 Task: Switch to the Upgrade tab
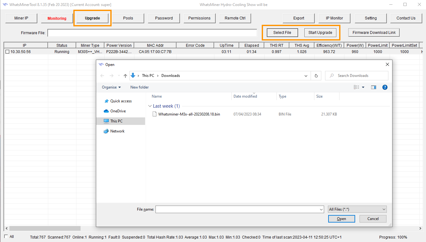pyautogui.click(x=92, y=18)
